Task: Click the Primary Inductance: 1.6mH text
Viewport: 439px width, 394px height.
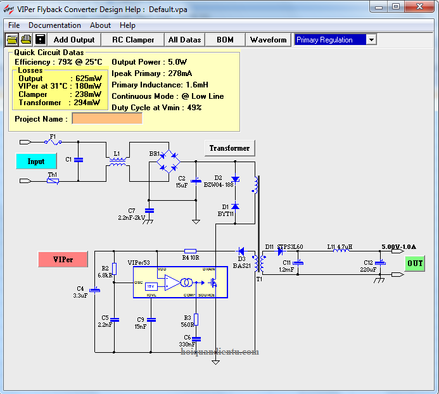Action: [x=160, y=85]
